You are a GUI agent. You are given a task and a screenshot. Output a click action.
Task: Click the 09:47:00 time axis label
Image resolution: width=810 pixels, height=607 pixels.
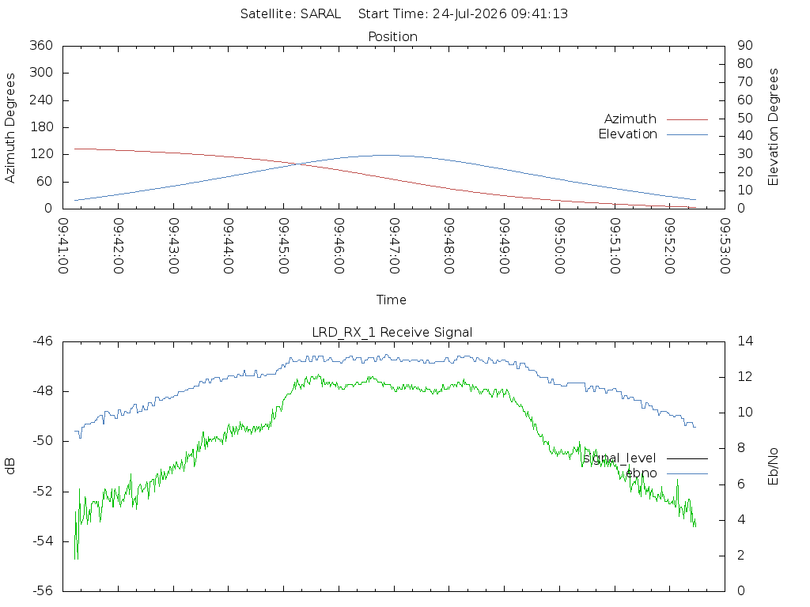pos(394,246)
